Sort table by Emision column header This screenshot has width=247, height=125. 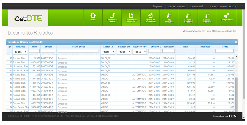(x=155, y=47)
